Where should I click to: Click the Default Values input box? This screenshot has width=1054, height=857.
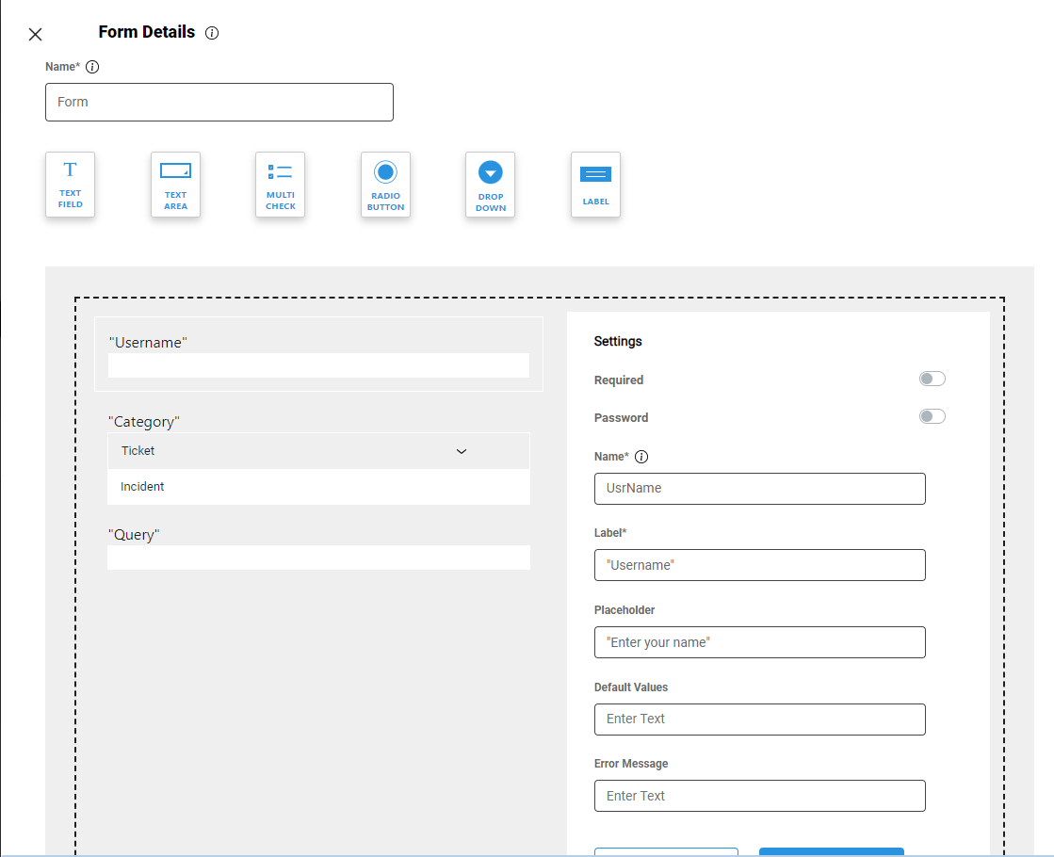tap(759, 719)
